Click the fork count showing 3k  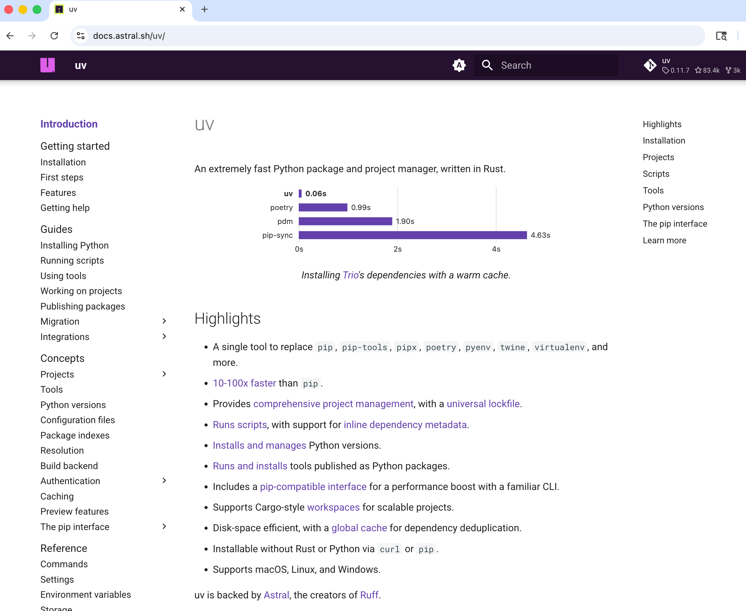click(733, 71)
